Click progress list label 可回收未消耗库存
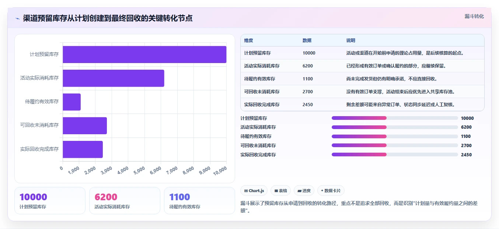Viewport: 499px width, 229px height. pyautogui.click(x=258, y=146)
